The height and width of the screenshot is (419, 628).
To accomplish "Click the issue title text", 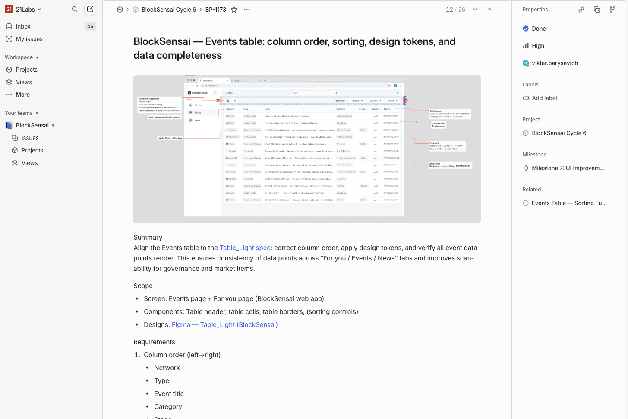I will pos(294,48).
